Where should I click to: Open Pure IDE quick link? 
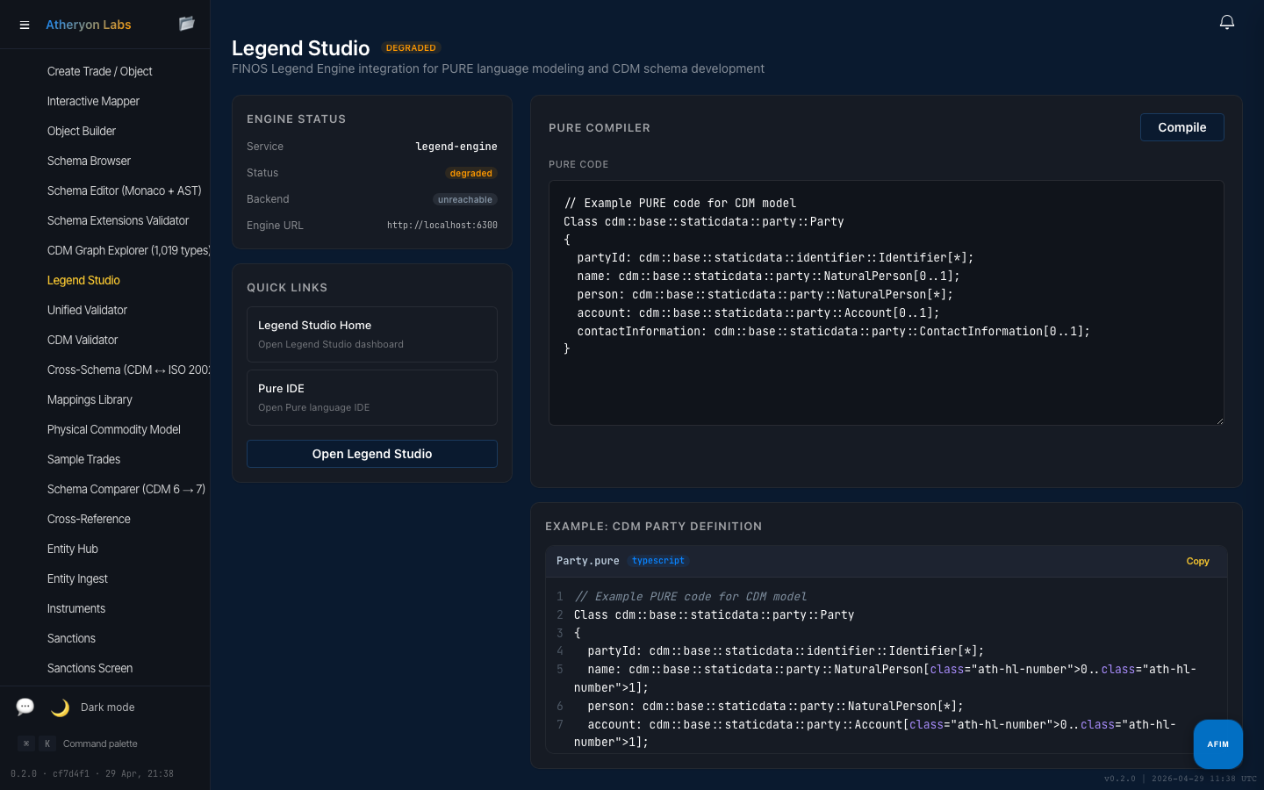pos(372,398)
